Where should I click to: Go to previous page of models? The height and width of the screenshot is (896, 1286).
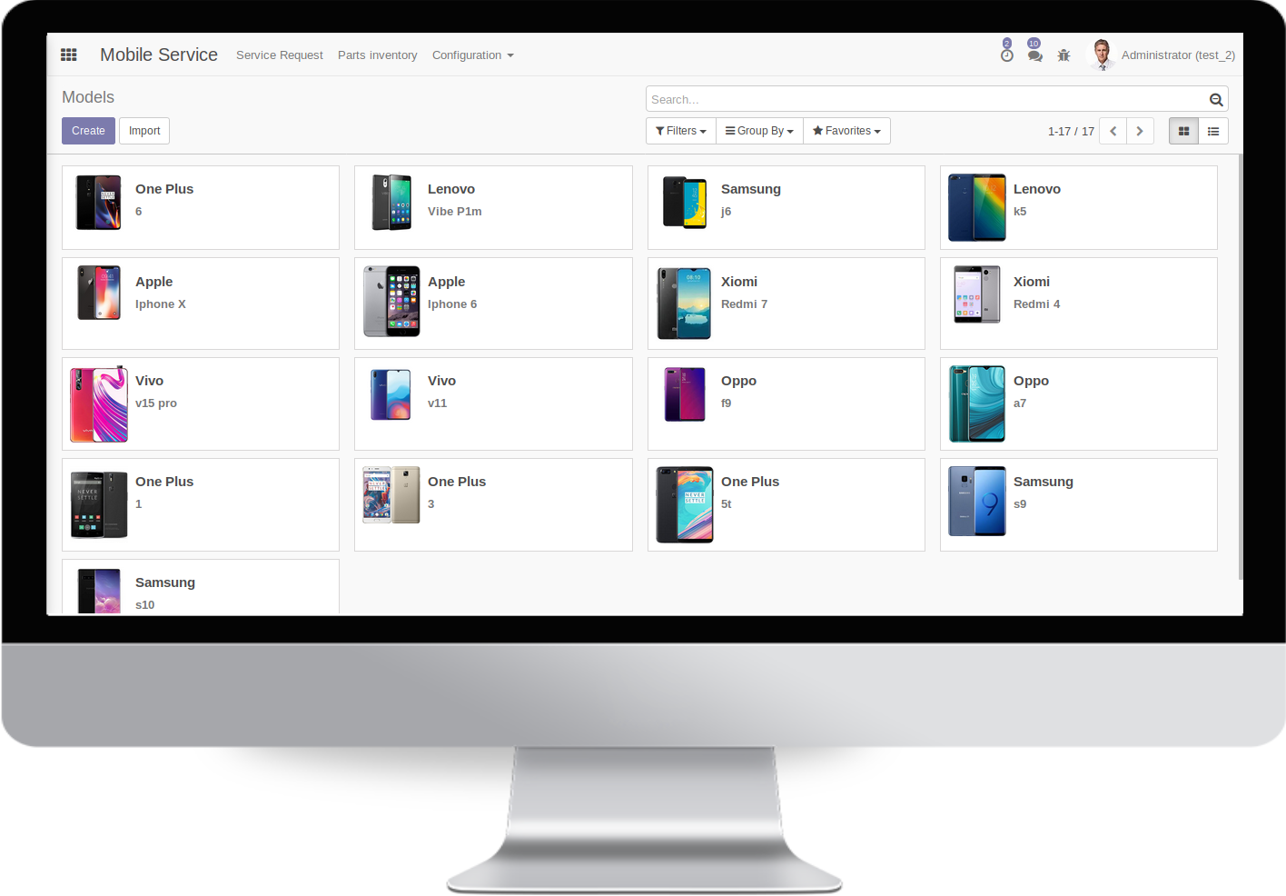[1113, 131]
